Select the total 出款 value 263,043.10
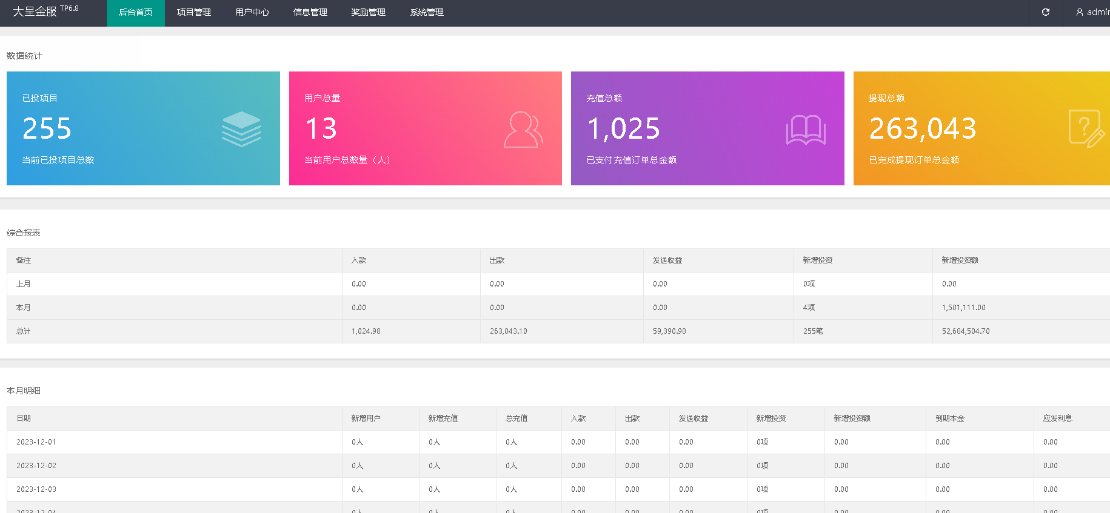The height and width of the screenshot is (513, 1110). (x=509, y=331)
